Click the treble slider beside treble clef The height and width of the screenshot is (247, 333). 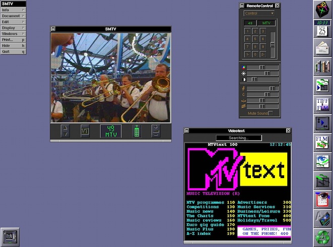tap(262, 88)
